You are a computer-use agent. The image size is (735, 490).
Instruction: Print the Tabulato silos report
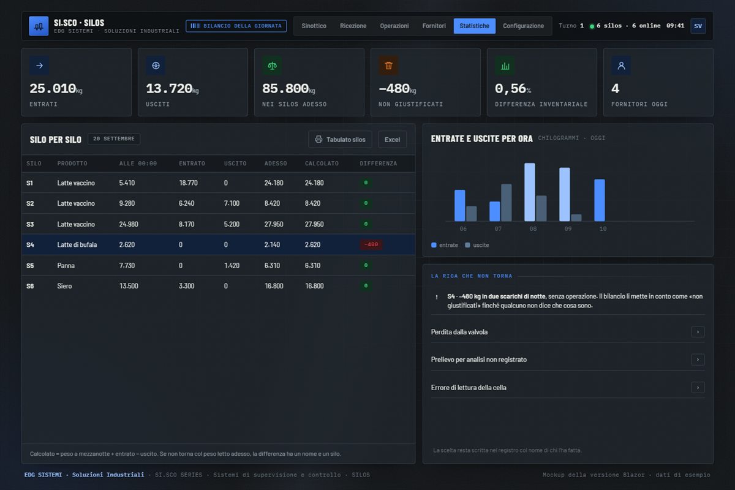click(x=340, y=140)
